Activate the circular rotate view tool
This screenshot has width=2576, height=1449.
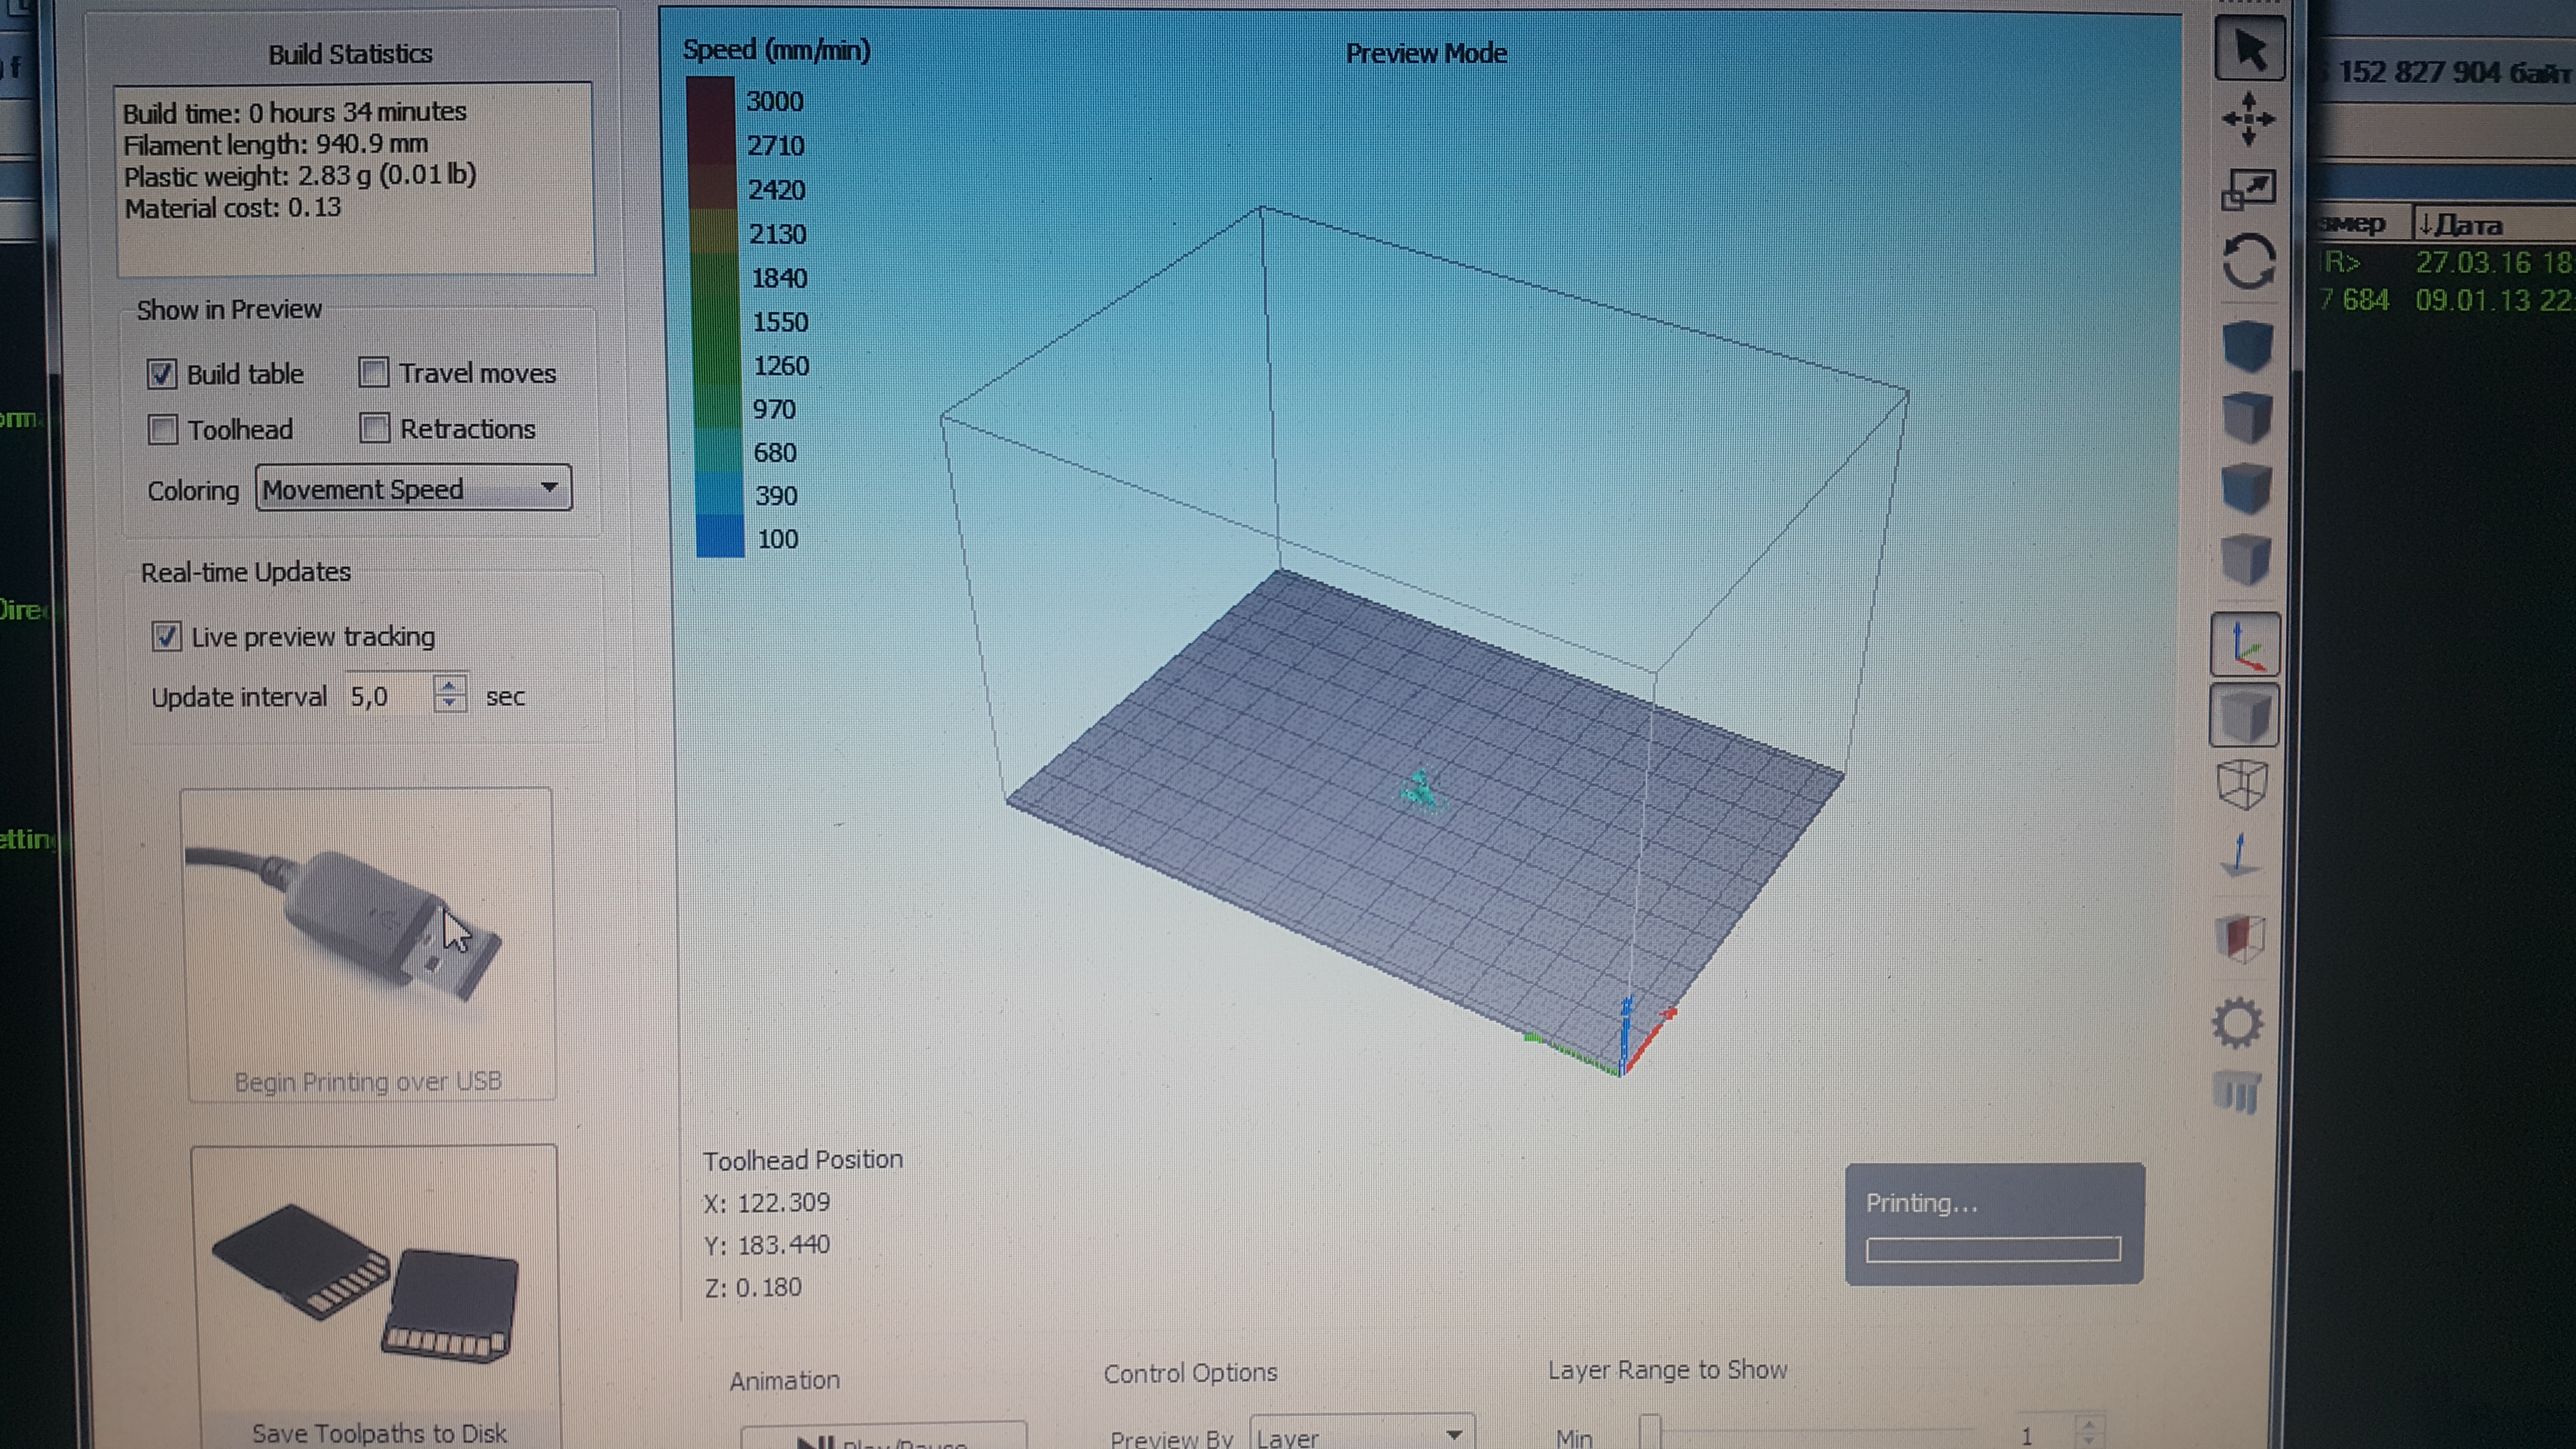2248,262
